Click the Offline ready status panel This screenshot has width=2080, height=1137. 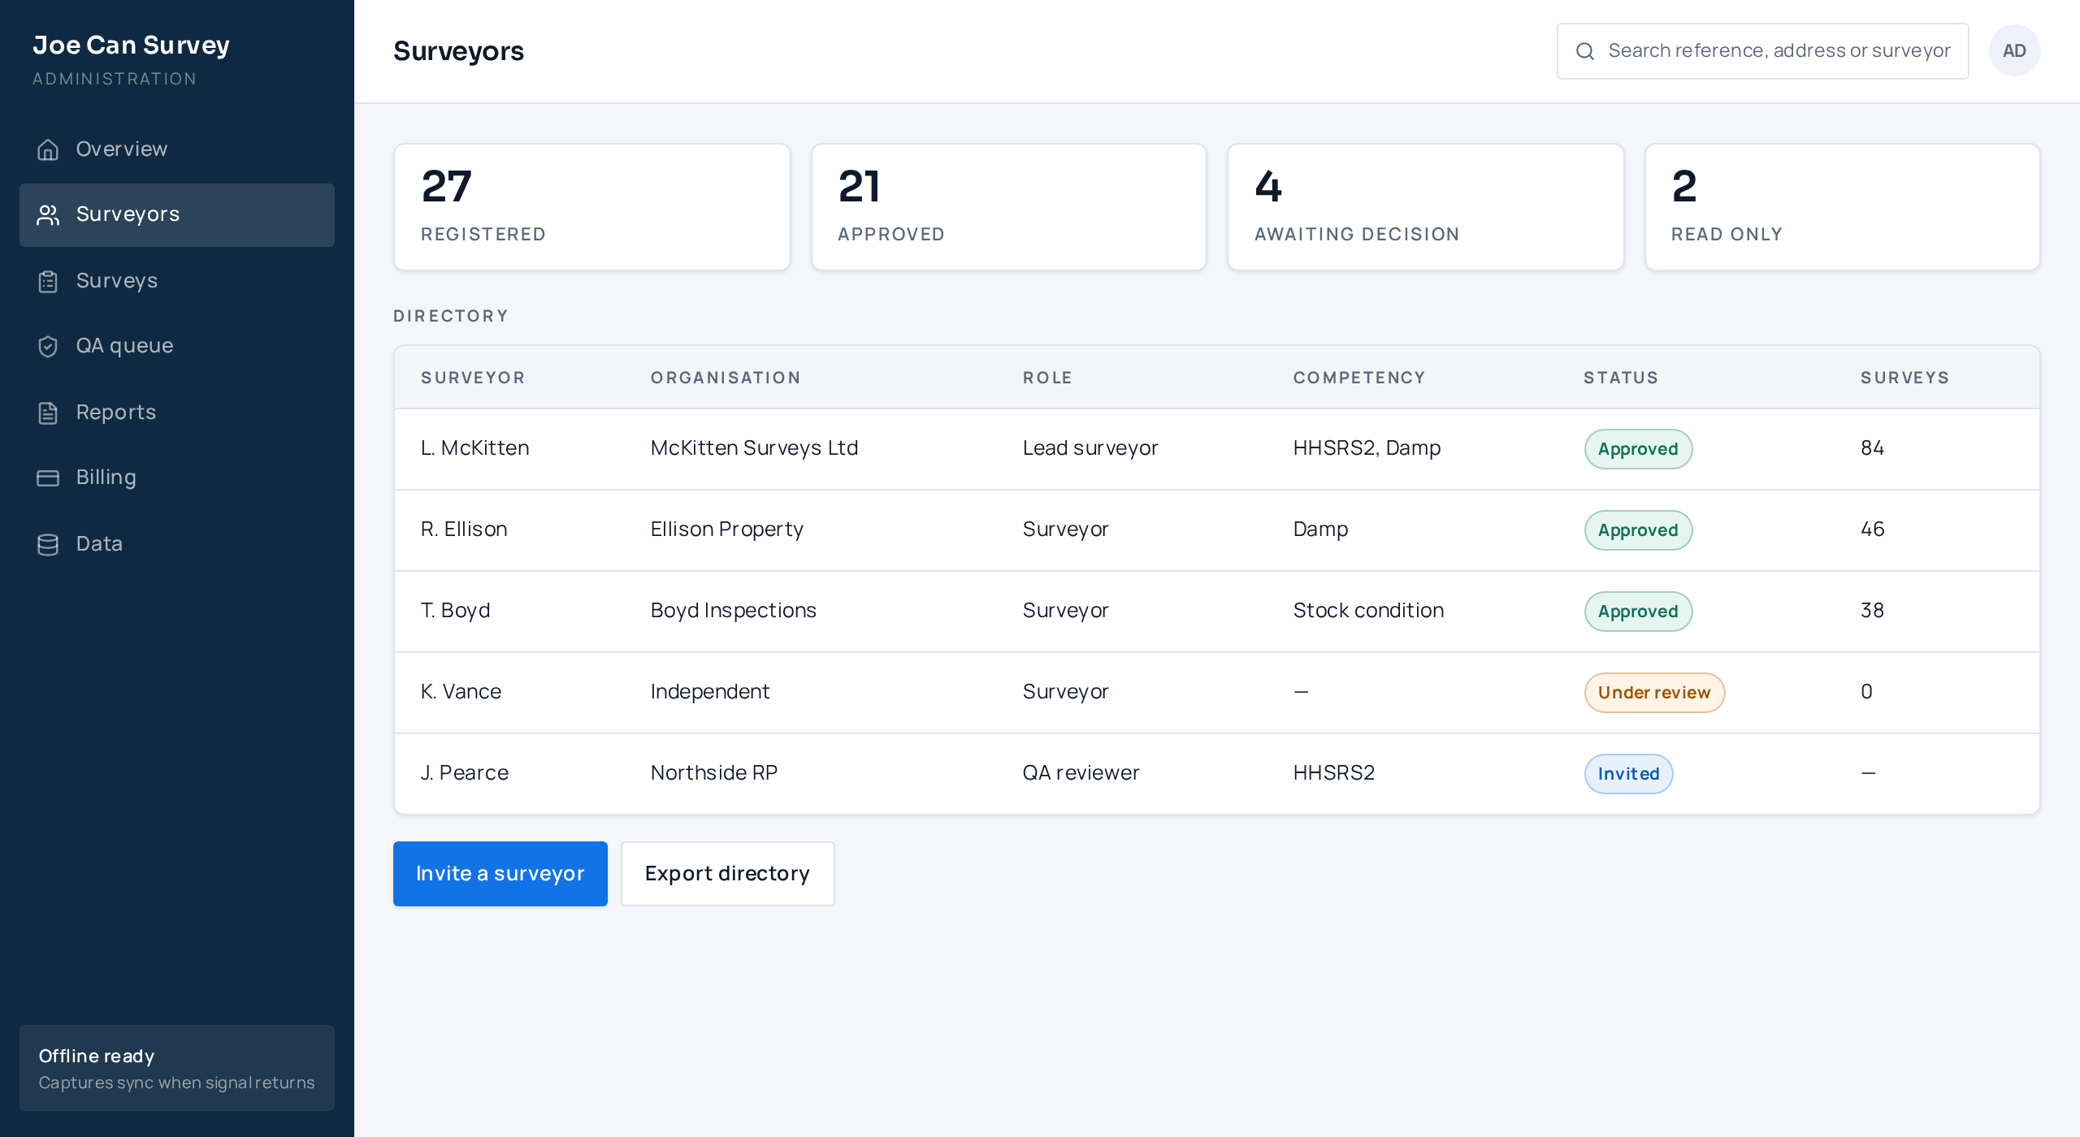click(x=177, y=1068)
